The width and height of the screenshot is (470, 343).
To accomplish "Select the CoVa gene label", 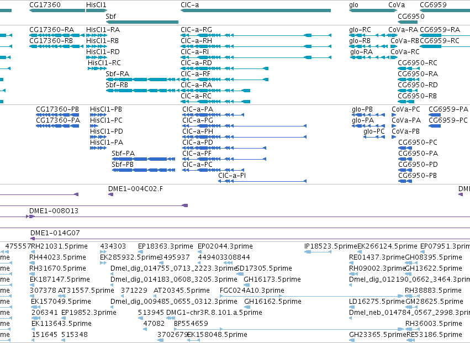I will (397, 5).
